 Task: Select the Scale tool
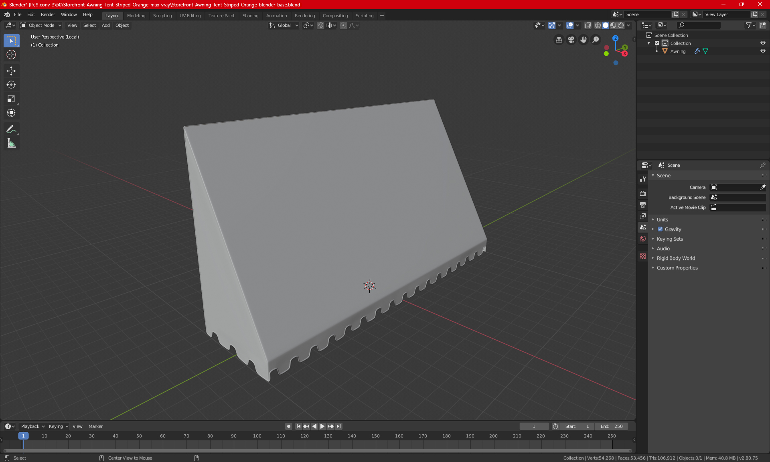(11, 99)
